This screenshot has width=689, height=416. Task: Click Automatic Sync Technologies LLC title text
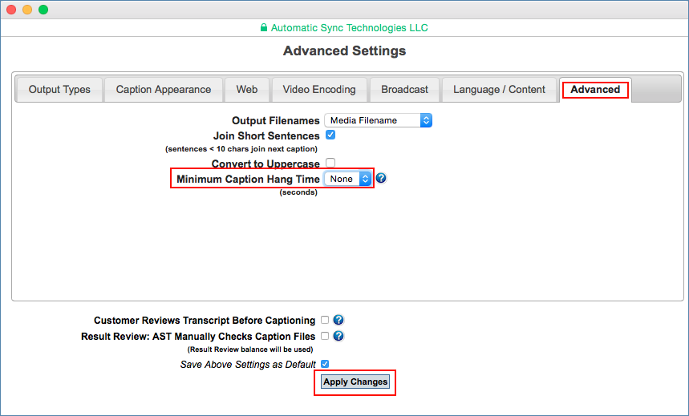349,28
